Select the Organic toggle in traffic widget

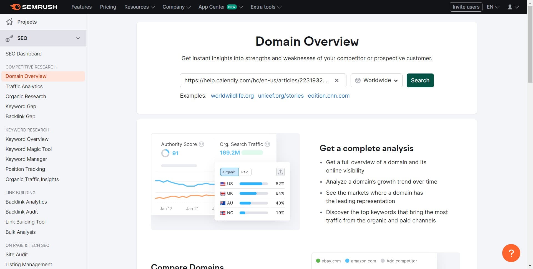(x=229, y=172)
